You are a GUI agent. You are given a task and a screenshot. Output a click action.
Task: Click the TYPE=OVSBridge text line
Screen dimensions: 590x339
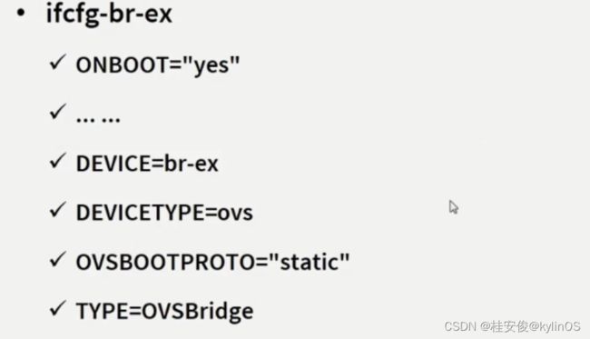pos(165,313)
